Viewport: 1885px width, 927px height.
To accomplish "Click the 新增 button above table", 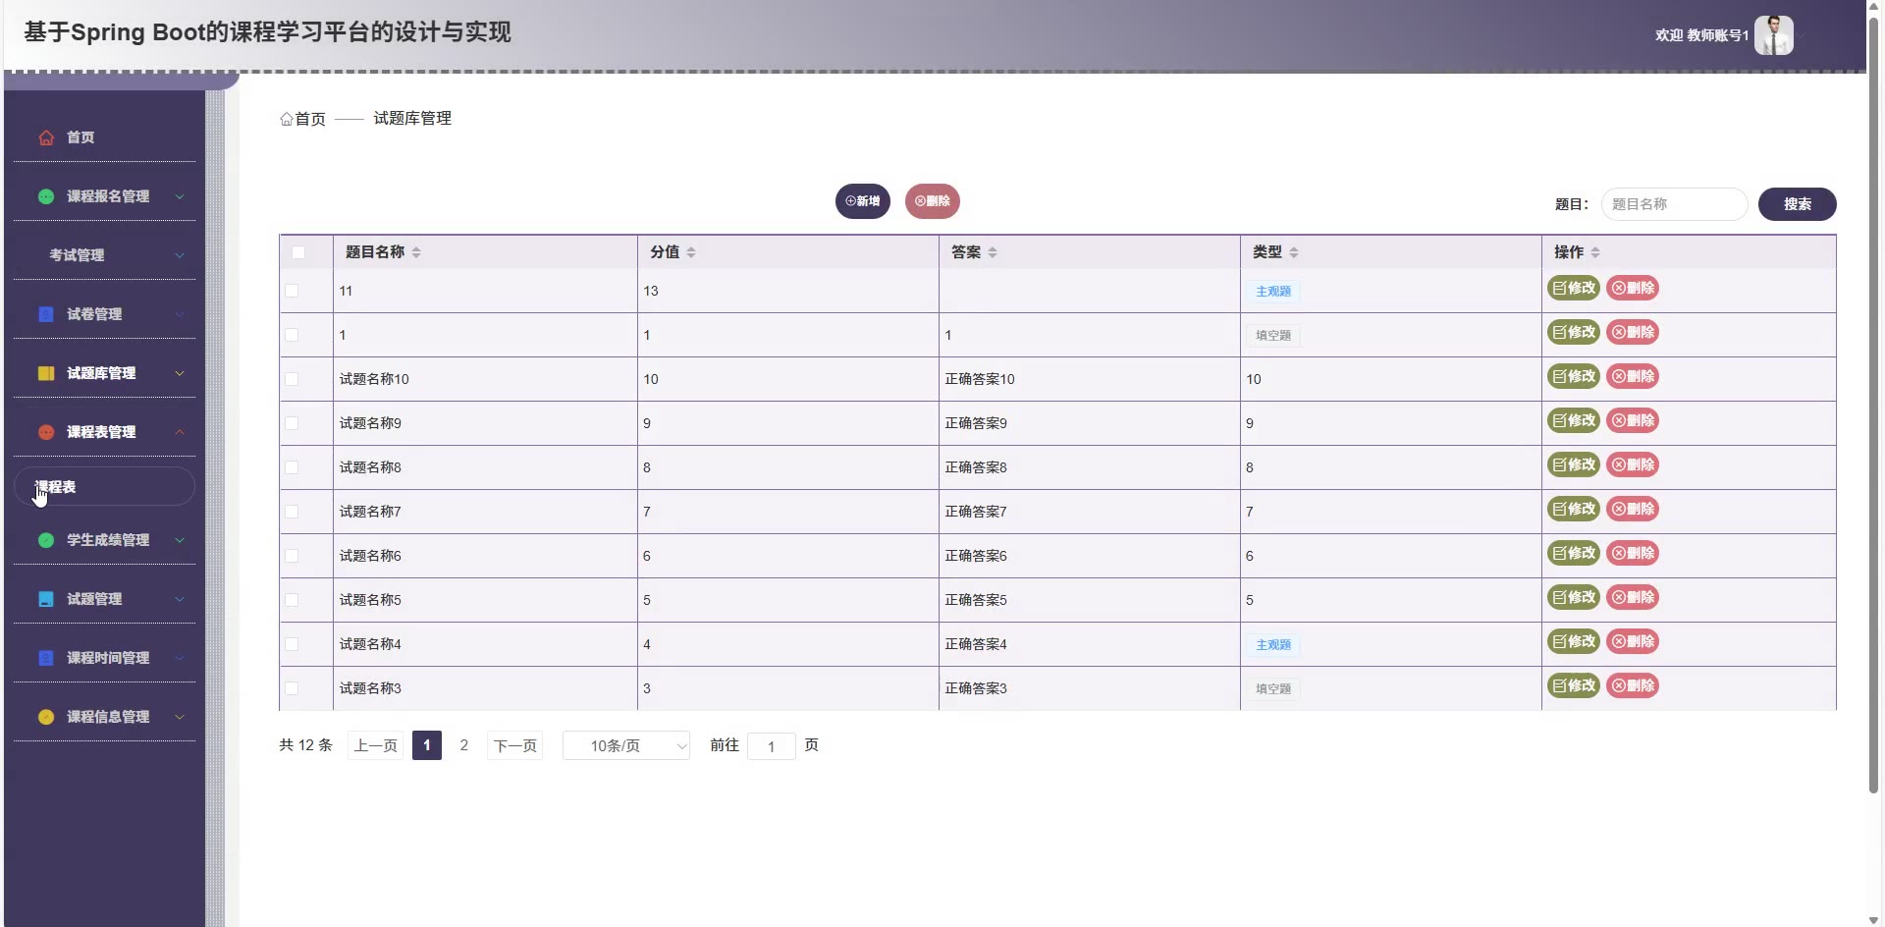I will 862,201.
